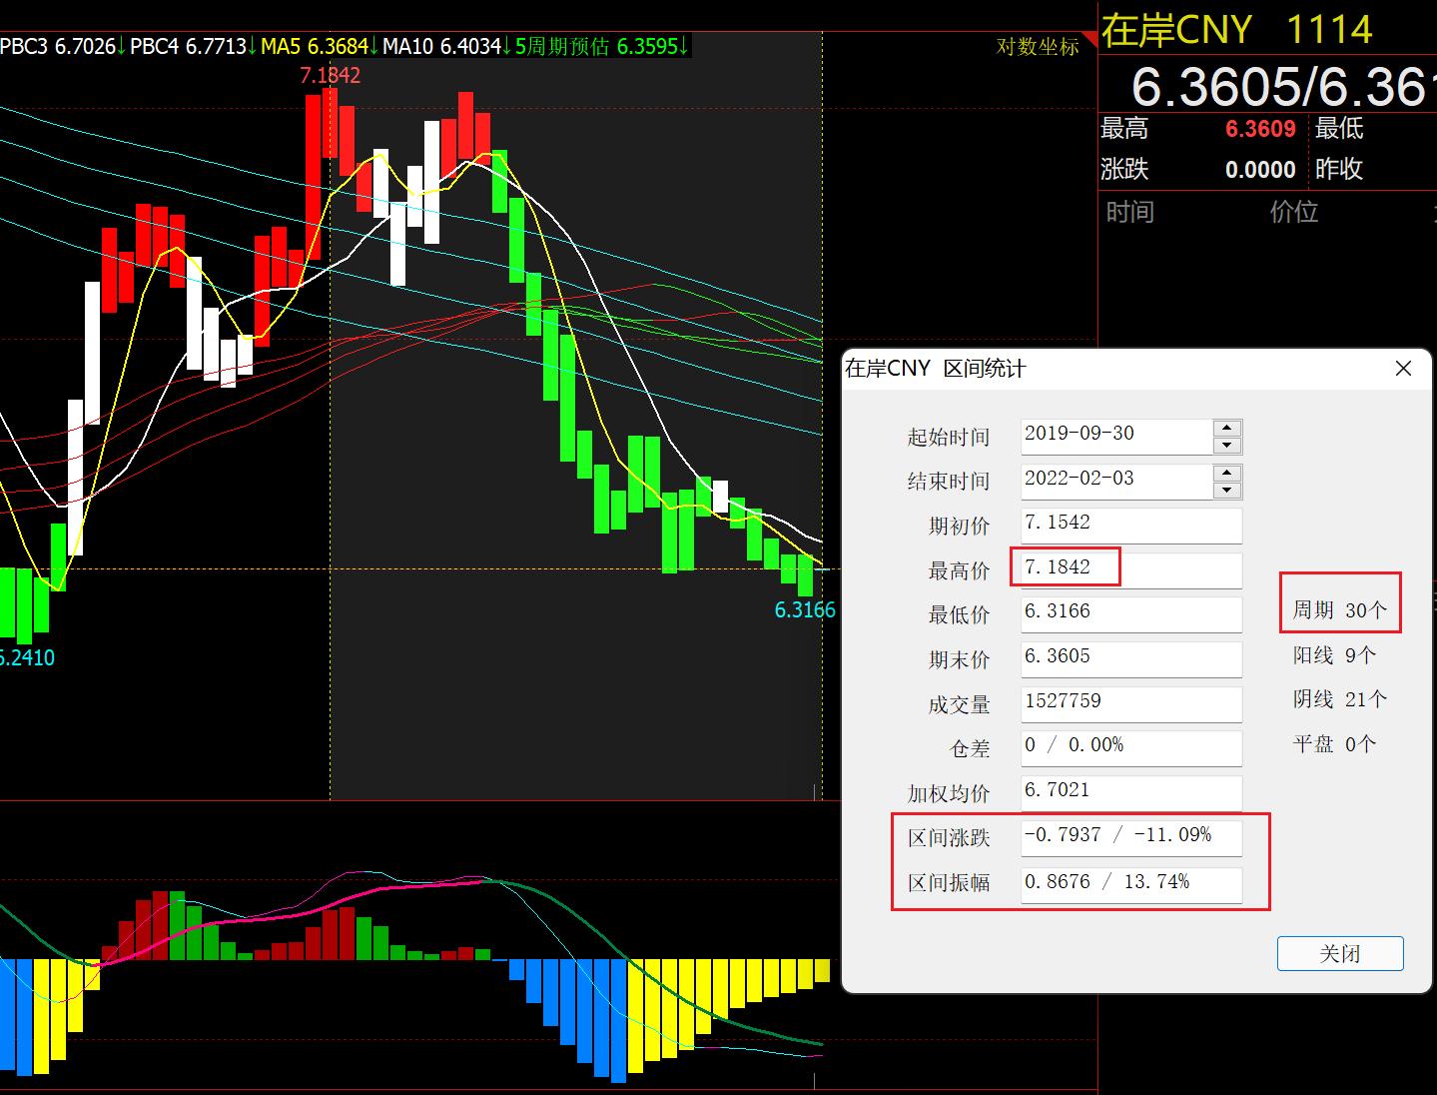The image size is (1437, 1095).
Task: Click the 起始时间 stepper down arrow
Action: click(x=1226, y=443)
